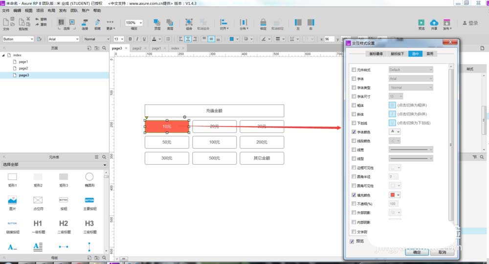Click the OK button in dialog
Viewport: 489px width, 264px height.
[417, 252]
